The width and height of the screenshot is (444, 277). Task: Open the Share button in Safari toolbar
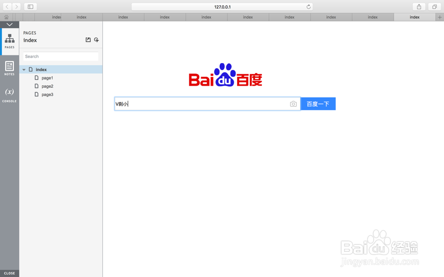[419, 7]
